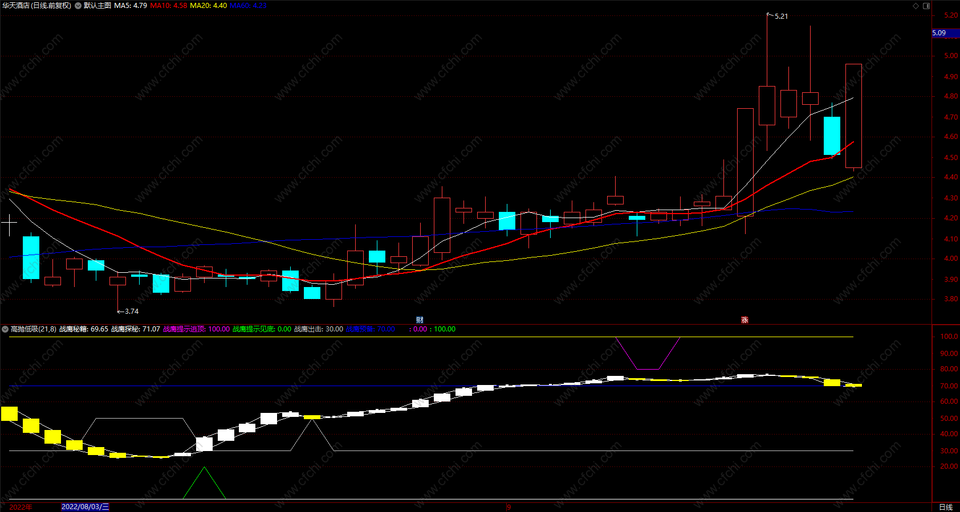Click the diamond icon at chart top-right

coord(916,6)
